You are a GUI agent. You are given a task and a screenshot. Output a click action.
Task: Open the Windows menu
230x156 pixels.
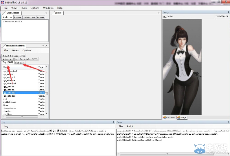48,8
